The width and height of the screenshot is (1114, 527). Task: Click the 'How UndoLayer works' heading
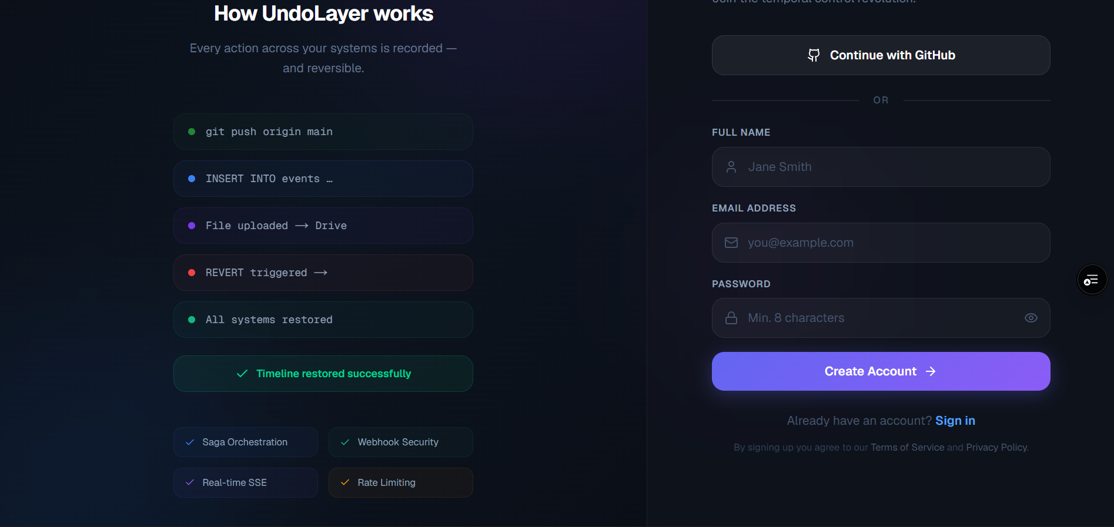[x=323, y=14]
